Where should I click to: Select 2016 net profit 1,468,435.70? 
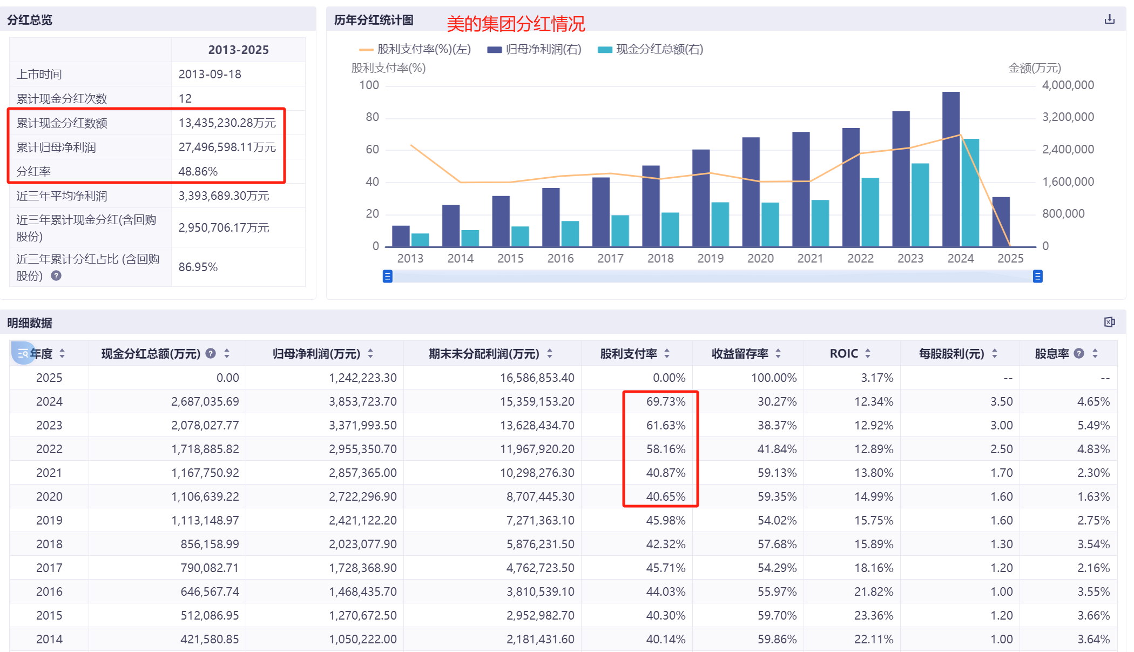click(363, 591)
